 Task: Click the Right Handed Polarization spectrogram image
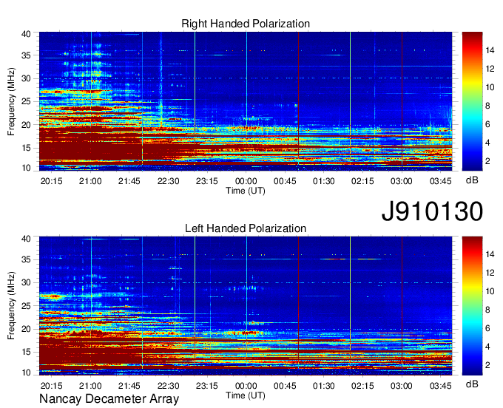tap(246, 101)
